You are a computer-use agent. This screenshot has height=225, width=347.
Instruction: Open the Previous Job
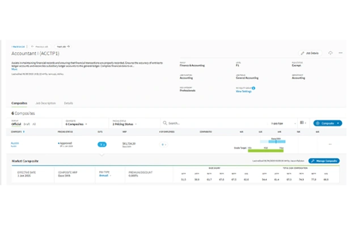tap(40, 46)
